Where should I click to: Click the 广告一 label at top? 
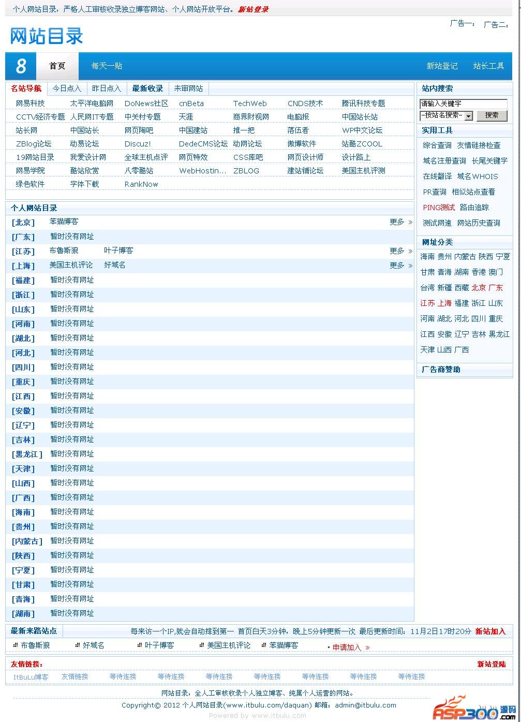[463, 23]
